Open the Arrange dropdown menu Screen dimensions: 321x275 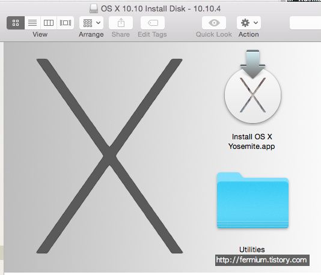click(91, 23)
